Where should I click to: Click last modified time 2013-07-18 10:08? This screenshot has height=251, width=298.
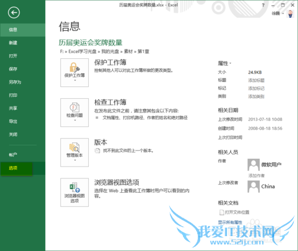tap(265, 120)
